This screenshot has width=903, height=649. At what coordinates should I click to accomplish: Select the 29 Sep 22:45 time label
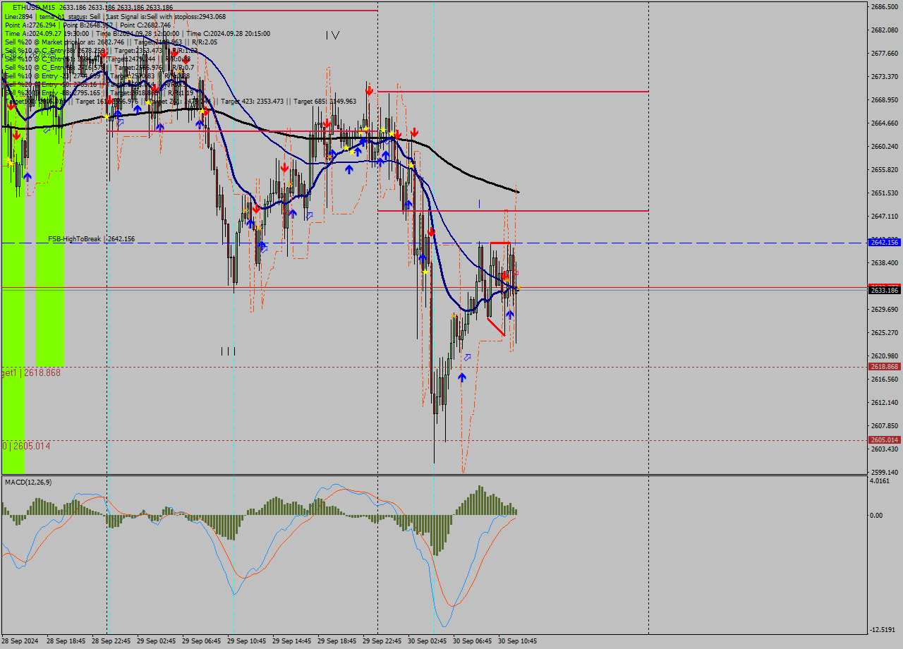tap(382, 641)
